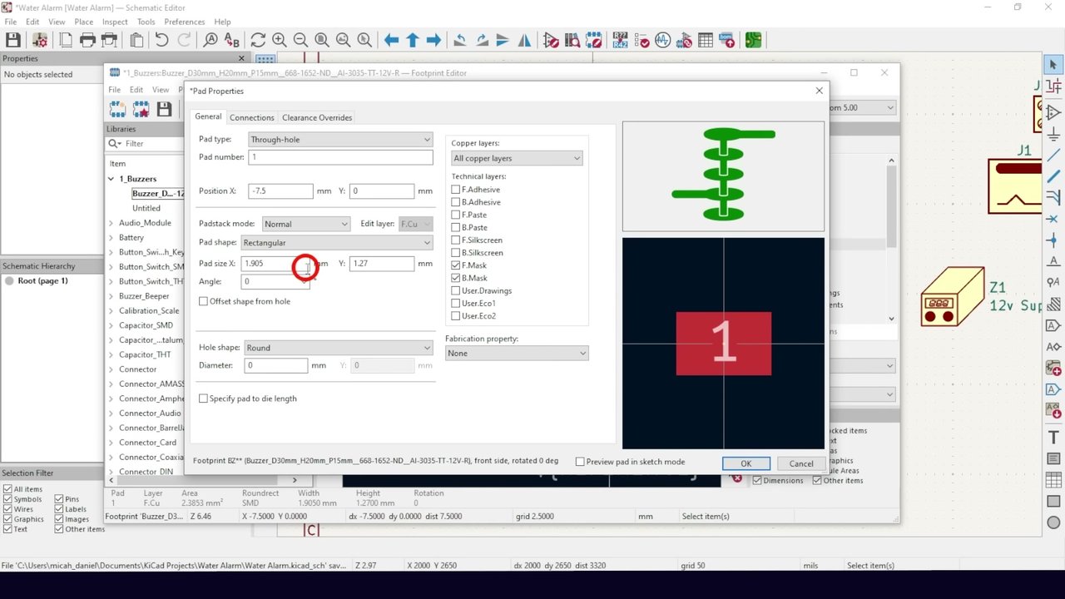Choose the Add Text tool
1065x599 pixels.
click(1053, 438)
